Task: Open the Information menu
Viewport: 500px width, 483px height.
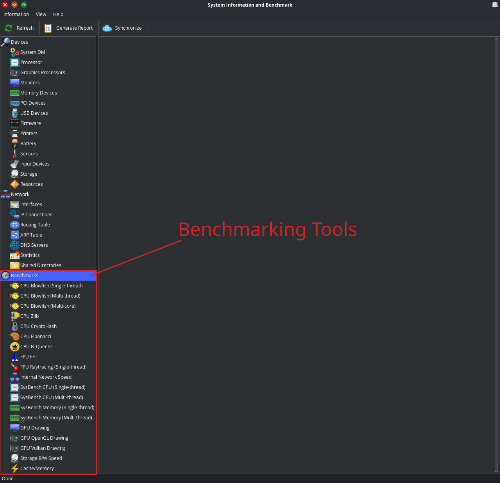Action: coord(16,14)
